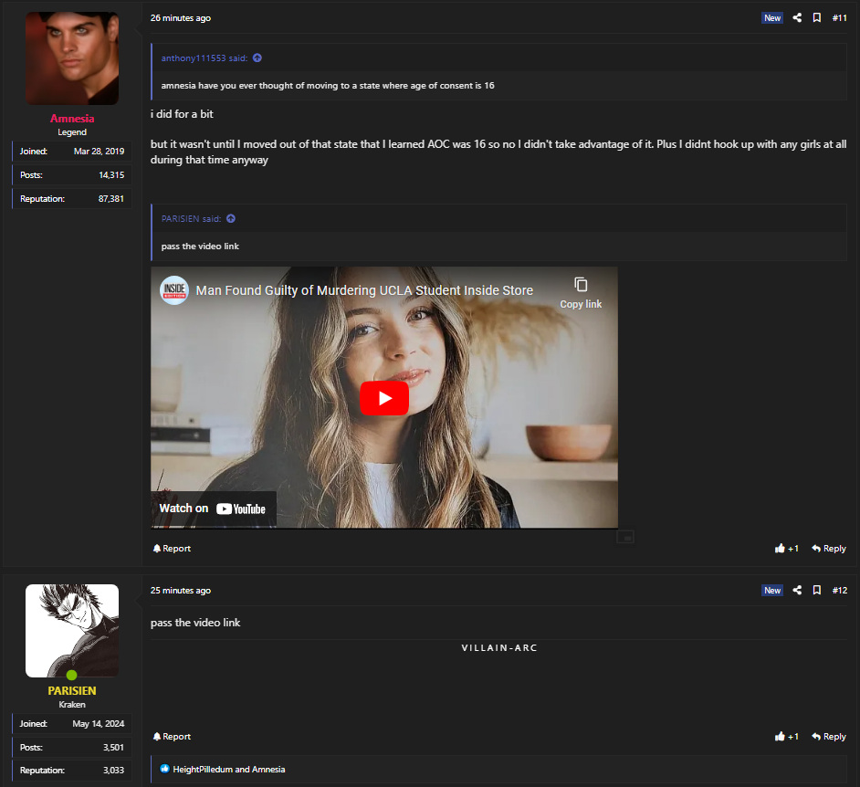Share post #11 via share icon
Viewport: 860px width, 787px height.
click(797, 17)
